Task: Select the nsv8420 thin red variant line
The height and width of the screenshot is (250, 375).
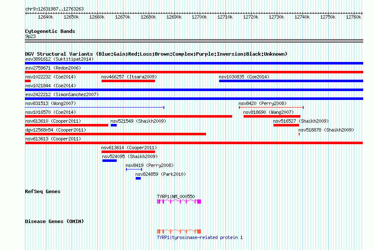Action: pos(271,108)
